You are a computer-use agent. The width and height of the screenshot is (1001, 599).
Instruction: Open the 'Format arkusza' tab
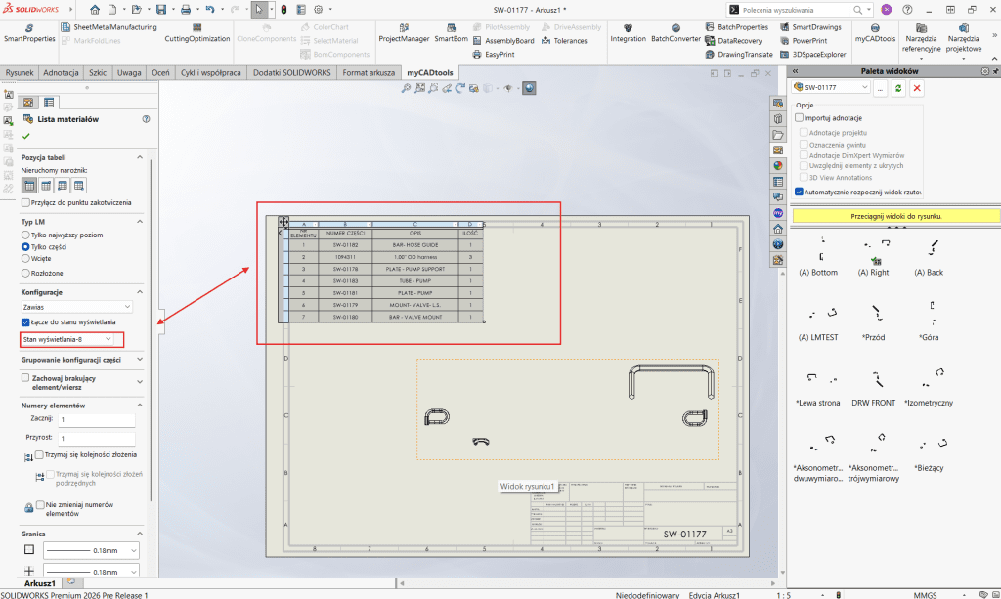coord(370,72)
